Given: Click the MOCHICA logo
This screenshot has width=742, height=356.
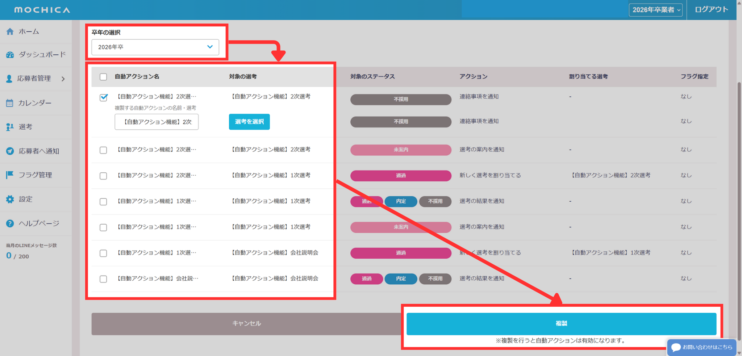Looking at the screenshot, I should [42, 10].
